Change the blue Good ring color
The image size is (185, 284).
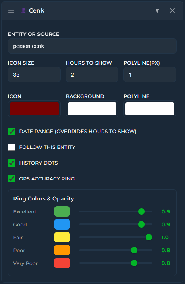point(62,224)
